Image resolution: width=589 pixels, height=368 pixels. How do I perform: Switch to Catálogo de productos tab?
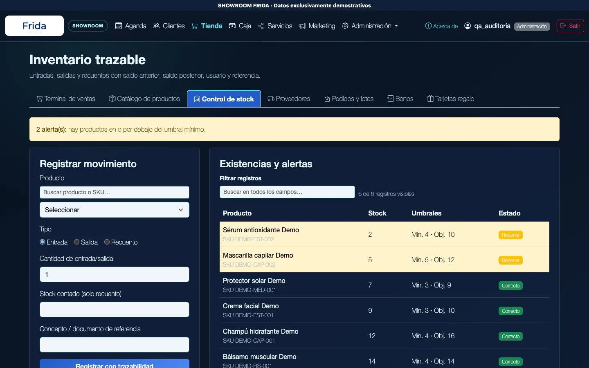144,99
